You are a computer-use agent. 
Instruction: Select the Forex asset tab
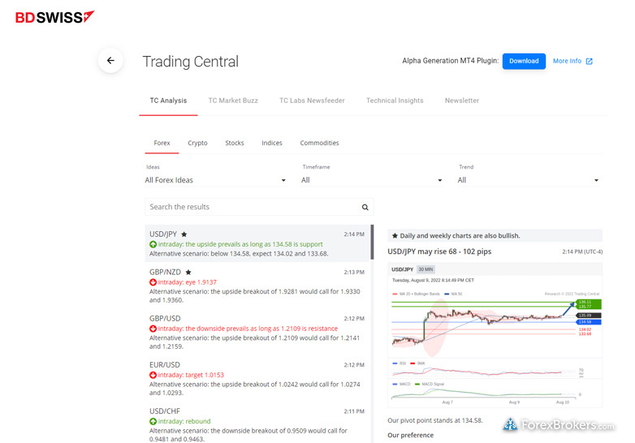[x=162, y=143]
